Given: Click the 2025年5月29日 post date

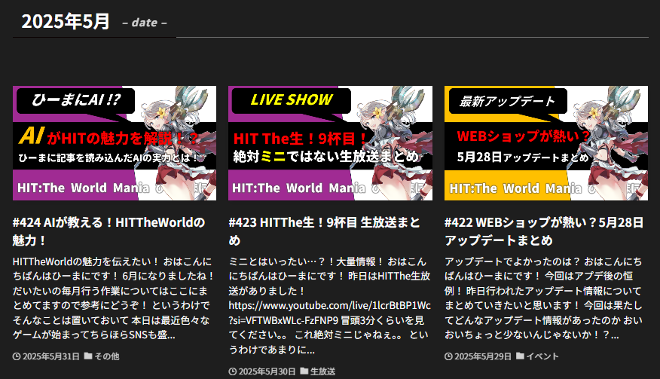Looking at the screenshot, I should (x=482, y=356).
